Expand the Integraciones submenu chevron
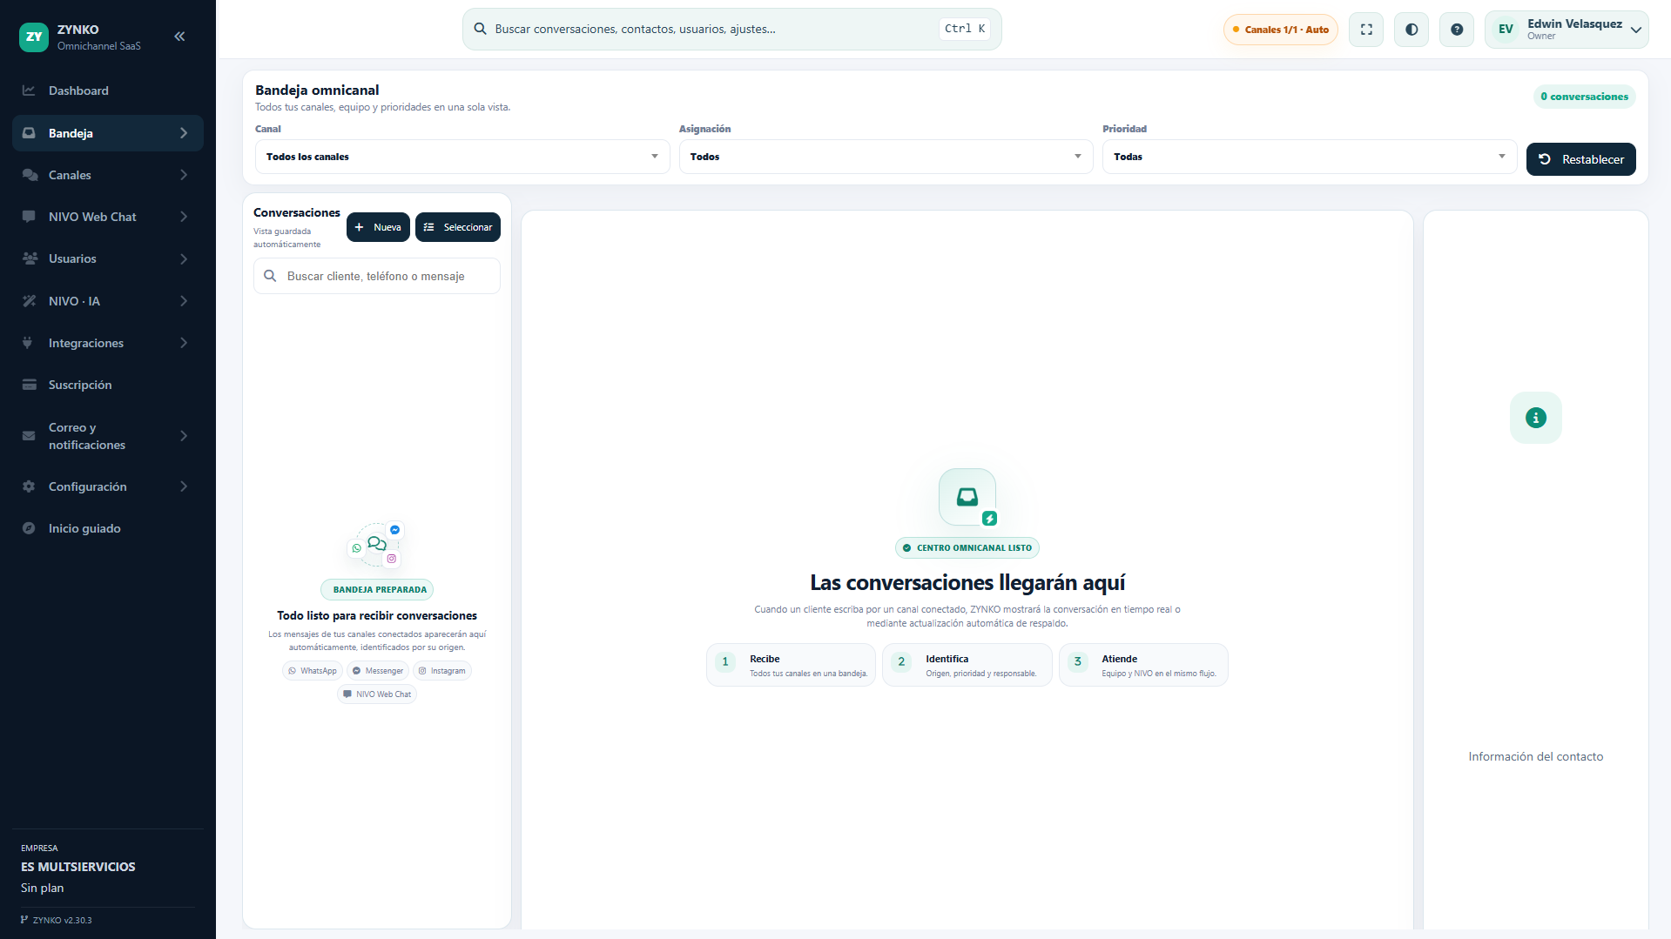This screenshot has width=1671, height=939. [x=184, y=343]
